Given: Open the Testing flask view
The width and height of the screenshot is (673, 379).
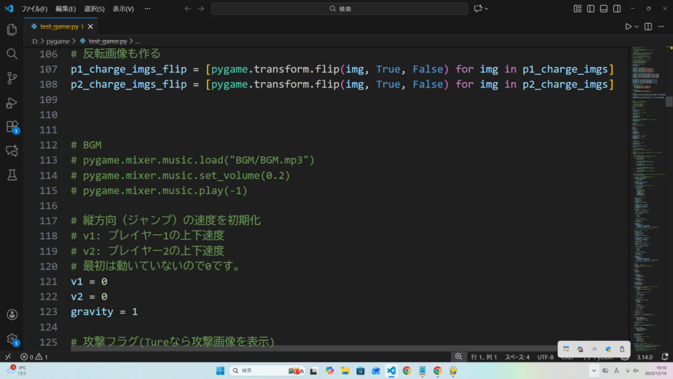Looking at the screenshot, I should click(x=11, y=175).
